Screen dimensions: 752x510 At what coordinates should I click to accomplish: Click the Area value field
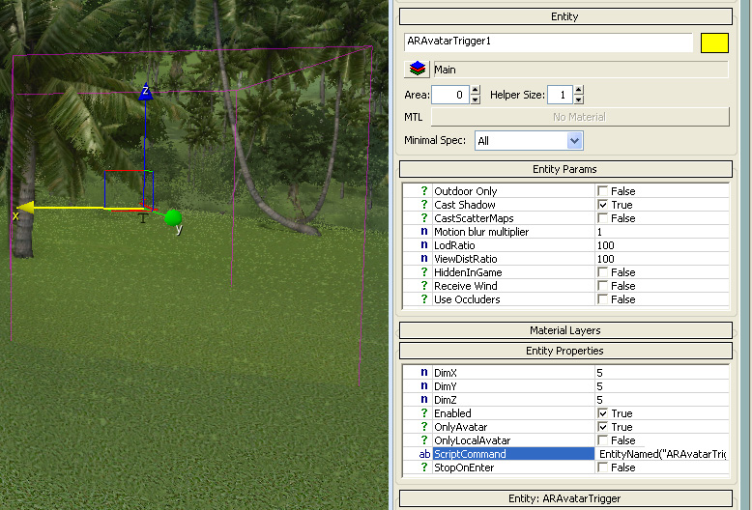point(449,95)
